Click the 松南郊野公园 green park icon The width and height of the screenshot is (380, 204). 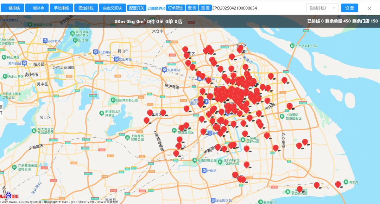[194, 160]
